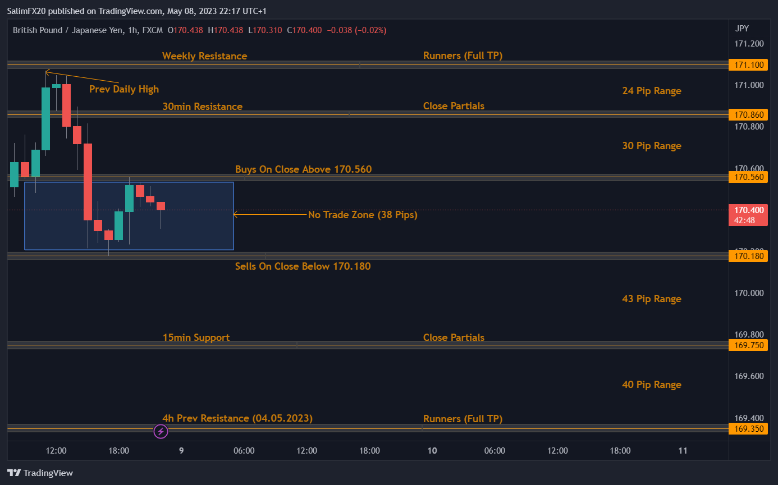Select the Sells On Close Below 170.180 text

pyautogui.click(x=303, y=266)
